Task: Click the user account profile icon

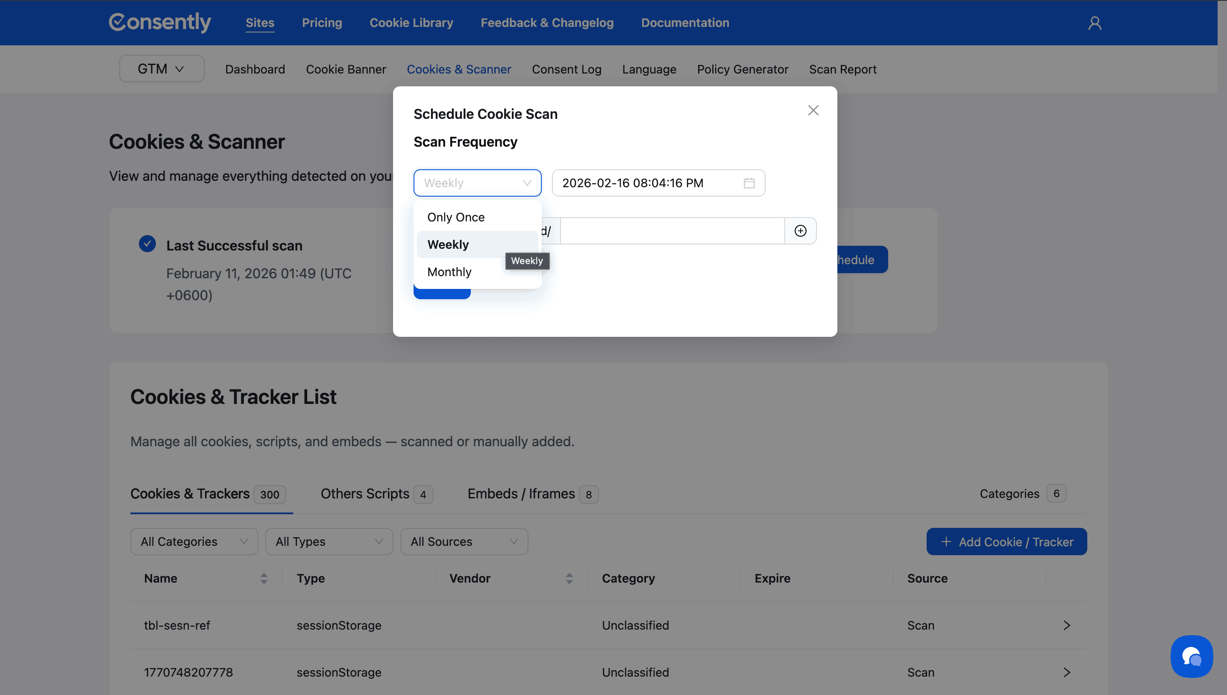Action: point(1095,23)
